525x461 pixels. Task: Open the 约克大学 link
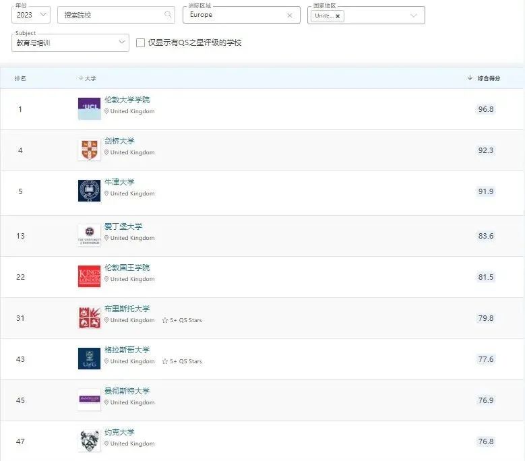coord(119,432)
